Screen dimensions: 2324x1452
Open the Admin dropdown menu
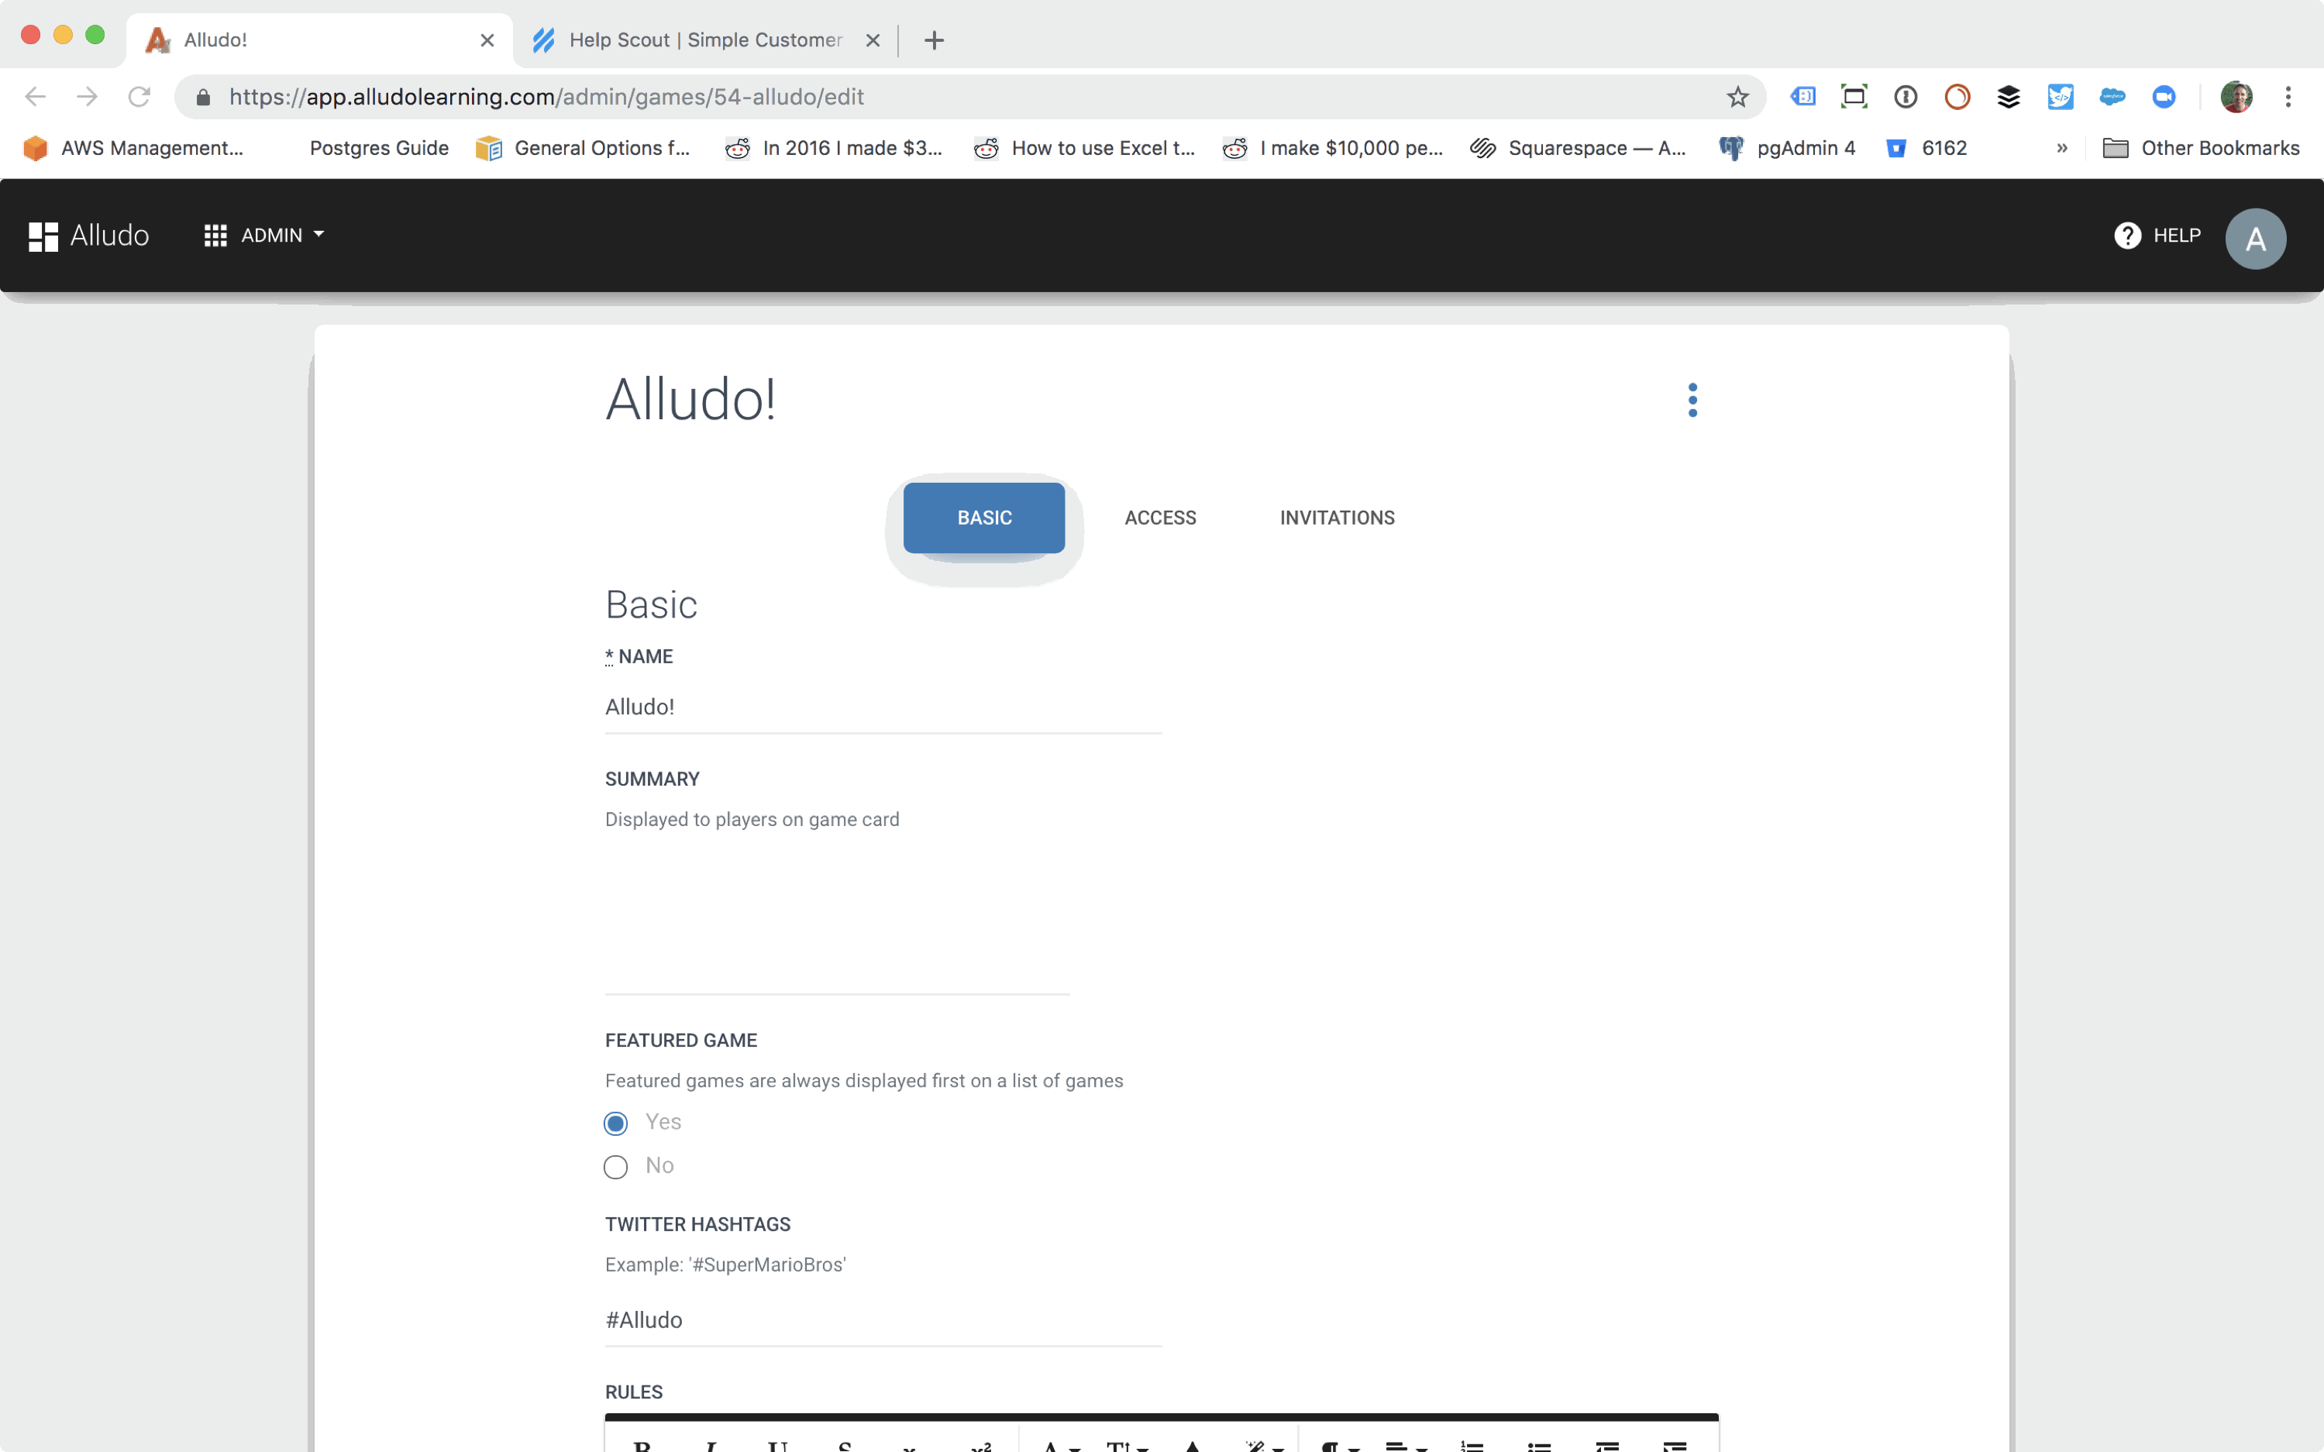pyautogui.click(x=264, y=236)
